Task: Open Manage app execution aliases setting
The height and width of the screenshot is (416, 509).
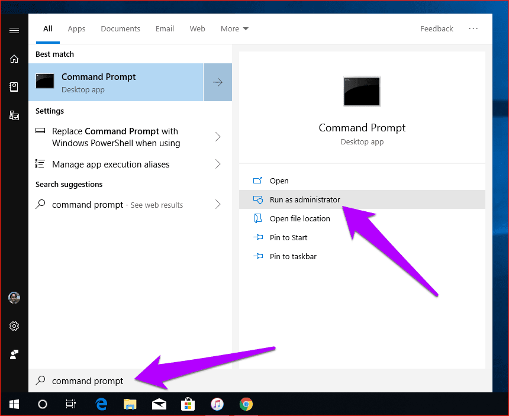Action: (130, 164)
